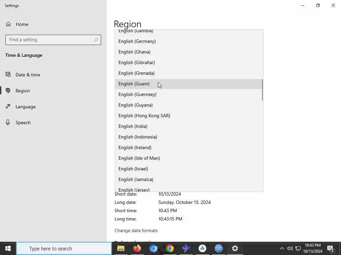Open the blue bird app on taskbar
Viewport: 341px width, 255px height.
click(x=186, y=248)
